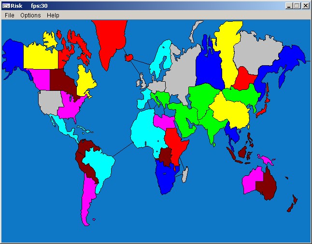
Task: Select the green India territory
Action: [212, 124]
